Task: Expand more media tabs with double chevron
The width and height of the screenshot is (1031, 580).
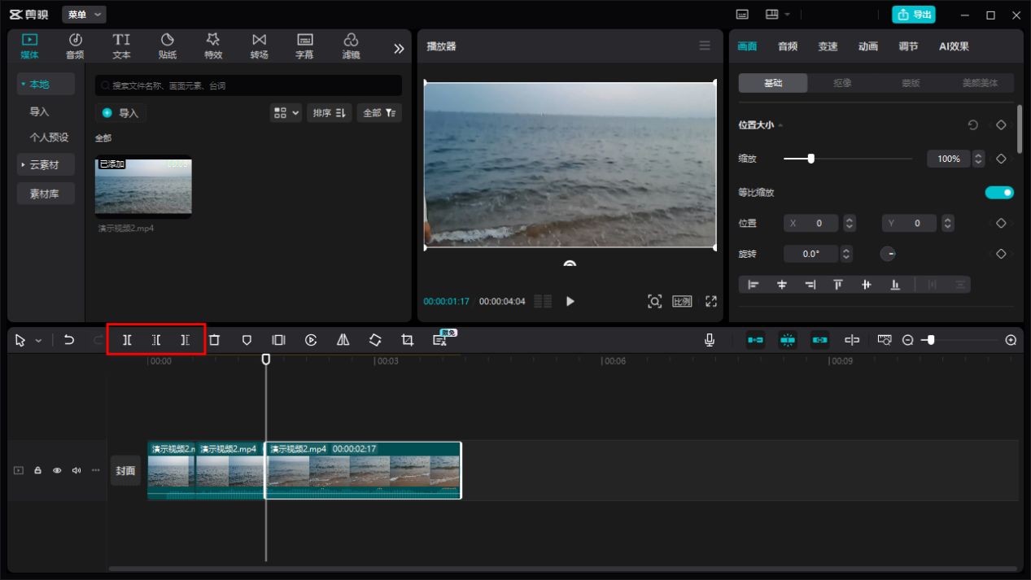Action: [399, 49]
